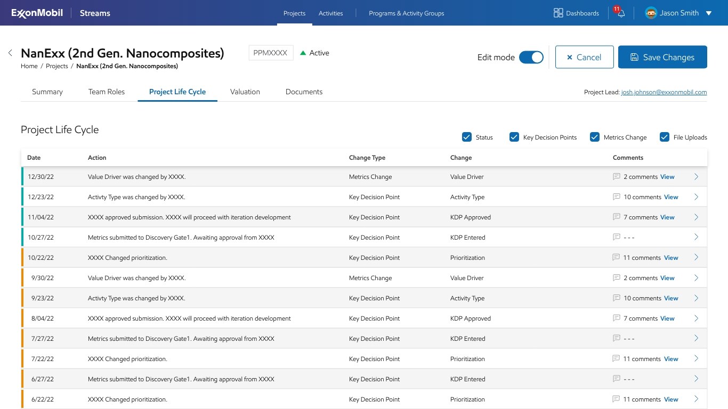728x409 pixels.
Task: Click the comment icon in the 10/27/22 row
Action: [x=617, y=237]
